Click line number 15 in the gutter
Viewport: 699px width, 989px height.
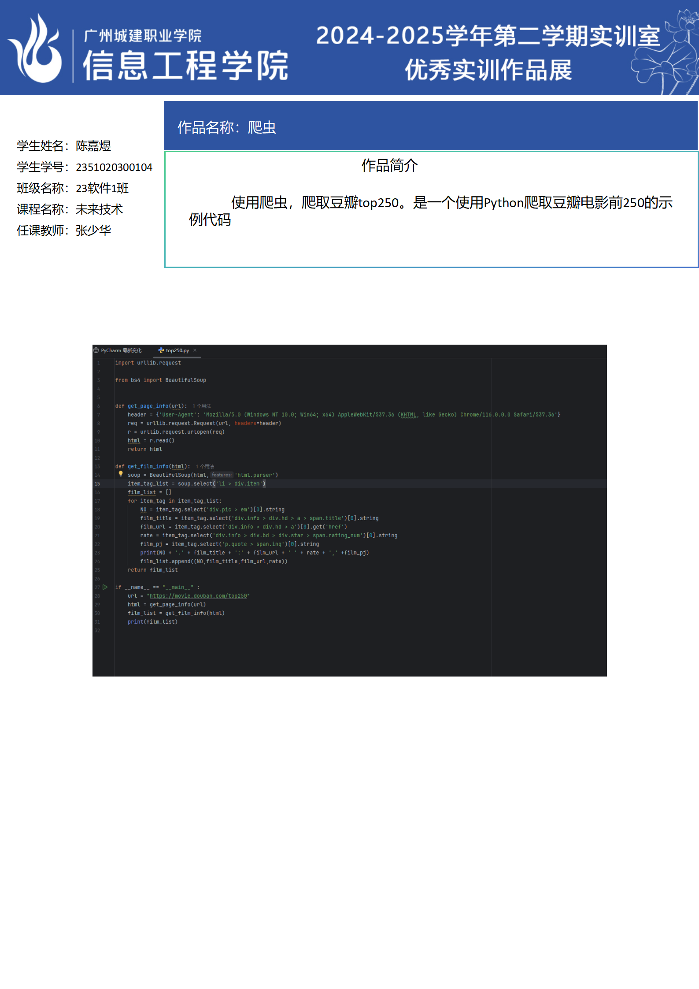click(x=97, y=484)
